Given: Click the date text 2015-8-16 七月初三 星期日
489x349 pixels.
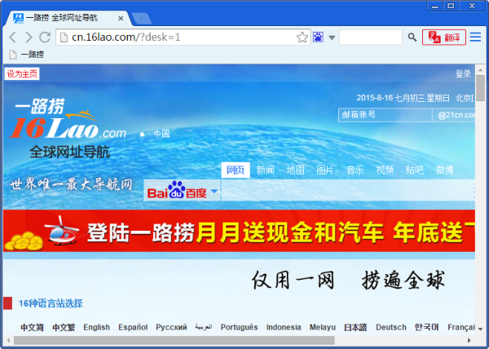Looking at the screenshot, I should pyautogui.click(x=403, y=98).
